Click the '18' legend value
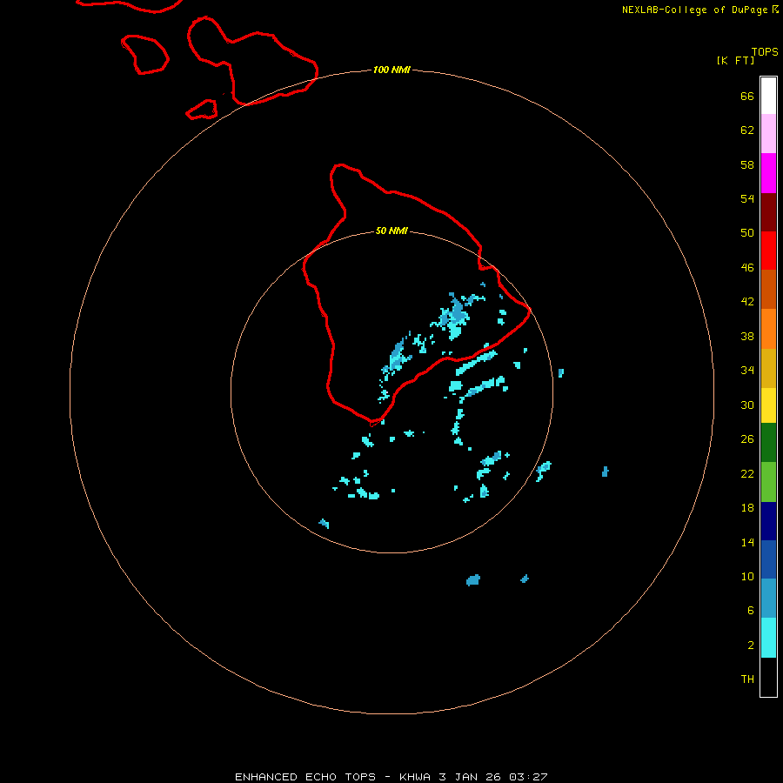This screenshot has height=783, width=783. 747,508
